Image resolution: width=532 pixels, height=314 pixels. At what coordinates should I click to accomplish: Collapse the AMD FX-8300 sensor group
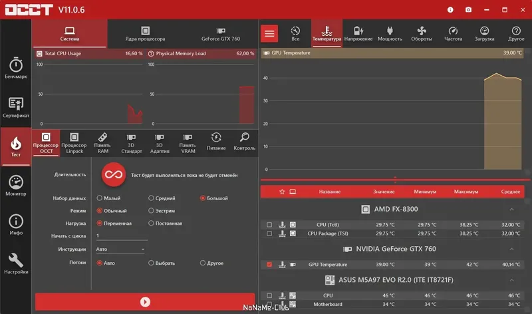(x=511, y=210)
